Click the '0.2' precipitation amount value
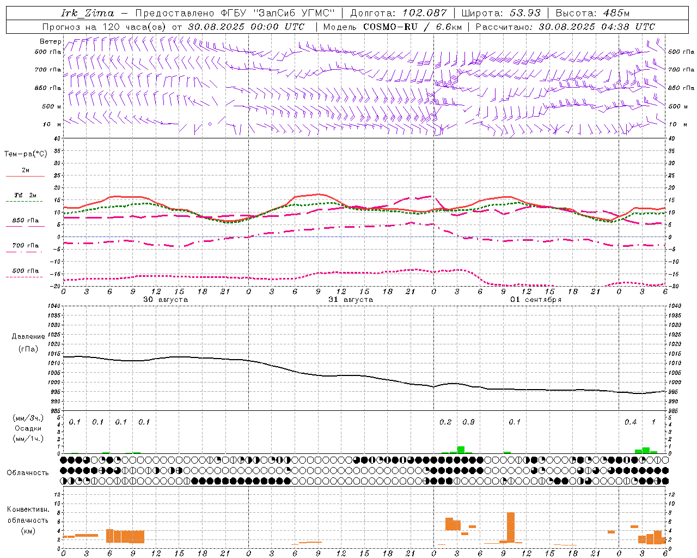Image resolution: width=697 pixels, height=558 pixels. coord(445,422)
